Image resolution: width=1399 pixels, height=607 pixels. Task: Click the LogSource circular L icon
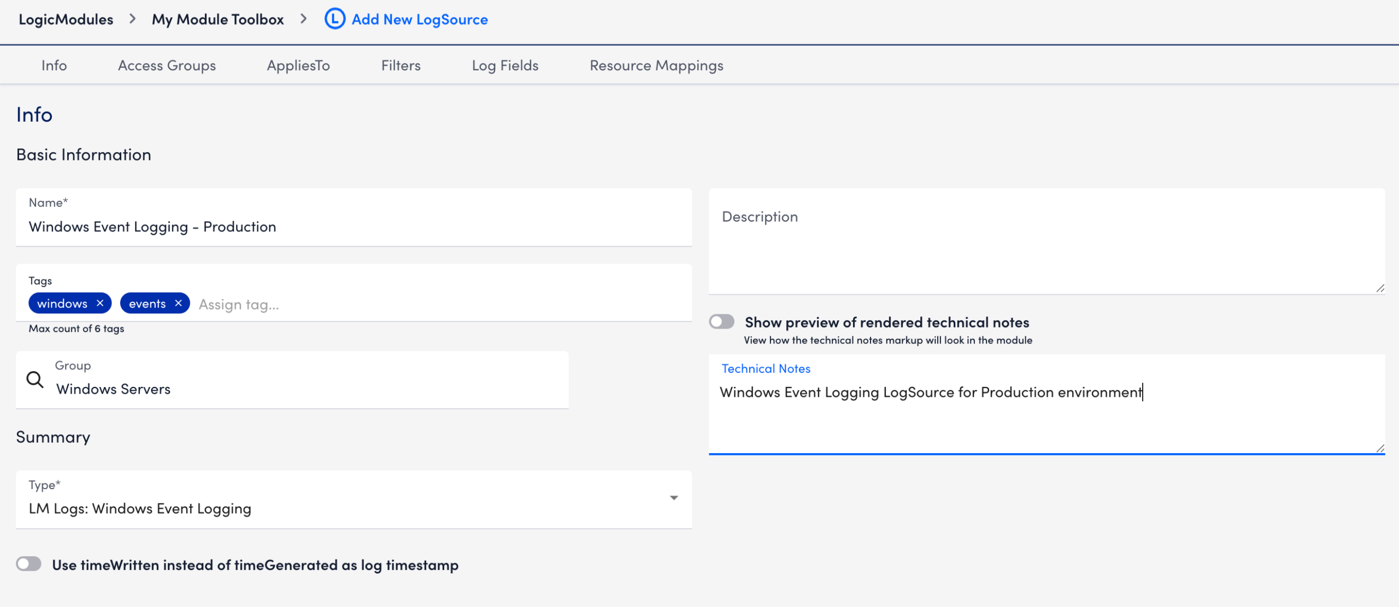334,19
